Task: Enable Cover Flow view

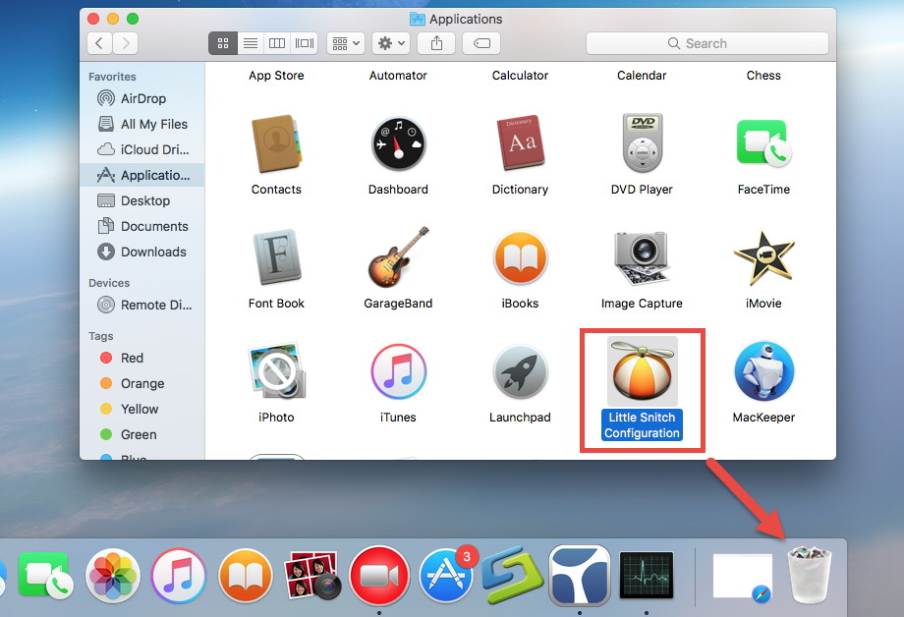Action: pos(303,43)
